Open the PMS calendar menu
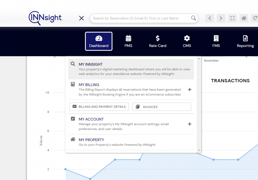The height and width of the screenshot is (180, 258). (128, 41)
